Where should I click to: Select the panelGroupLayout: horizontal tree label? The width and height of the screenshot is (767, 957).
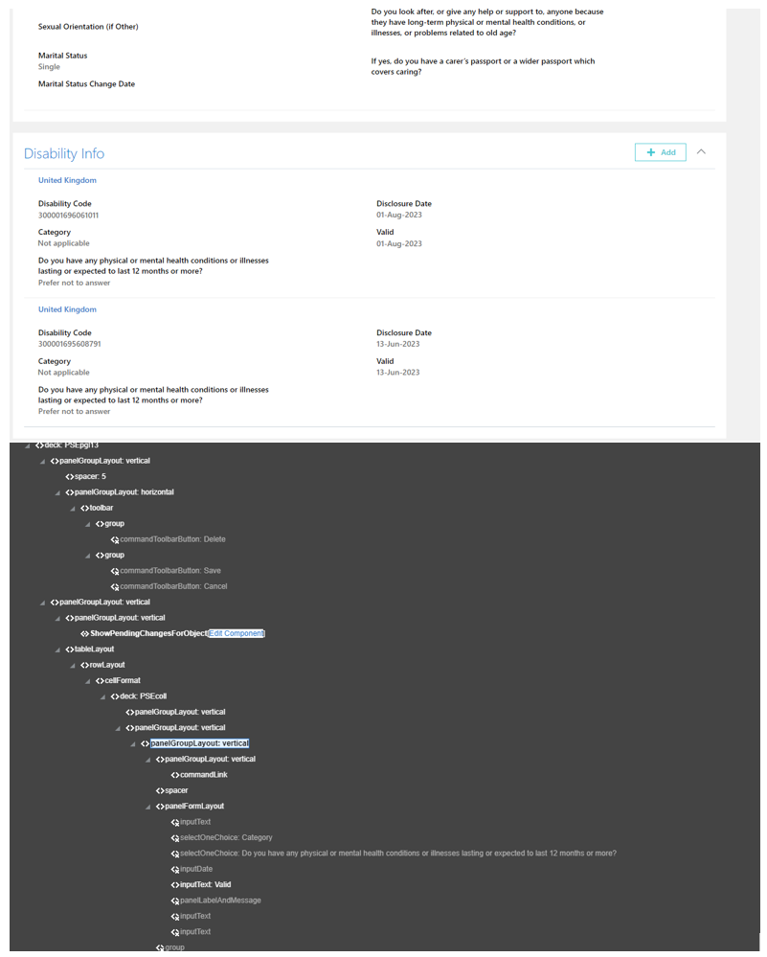click(124, 492)
